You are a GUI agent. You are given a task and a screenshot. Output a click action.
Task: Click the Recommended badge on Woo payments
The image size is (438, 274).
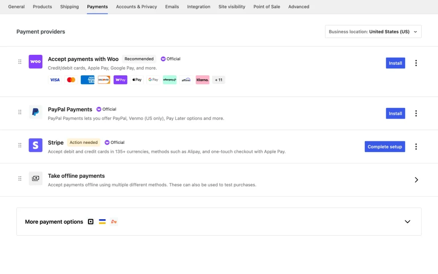point(139,59)
